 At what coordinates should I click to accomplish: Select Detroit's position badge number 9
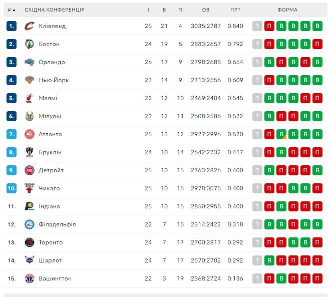[12, 170]
